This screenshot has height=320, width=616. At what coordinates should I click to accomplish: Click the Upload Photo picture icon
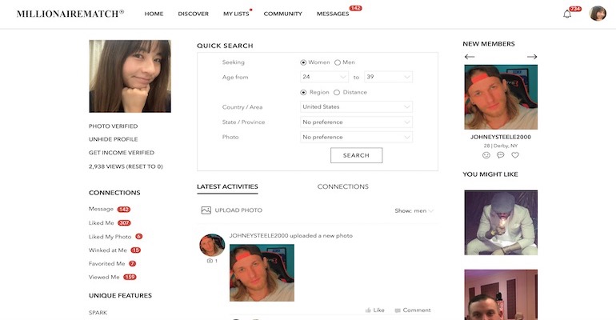click(206, 210)
